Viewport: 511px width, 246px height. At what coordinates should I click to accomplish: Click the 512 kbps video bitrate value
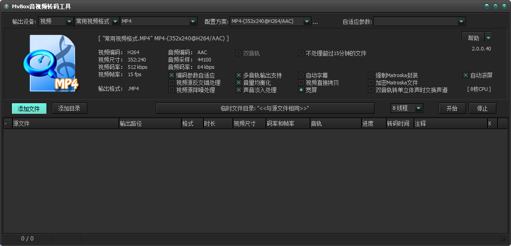click(137, 67)
